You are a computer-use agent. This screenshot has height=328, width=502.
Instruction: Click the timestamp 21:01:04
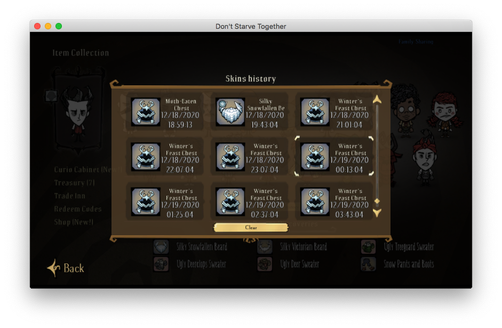[x=349, y=125]
